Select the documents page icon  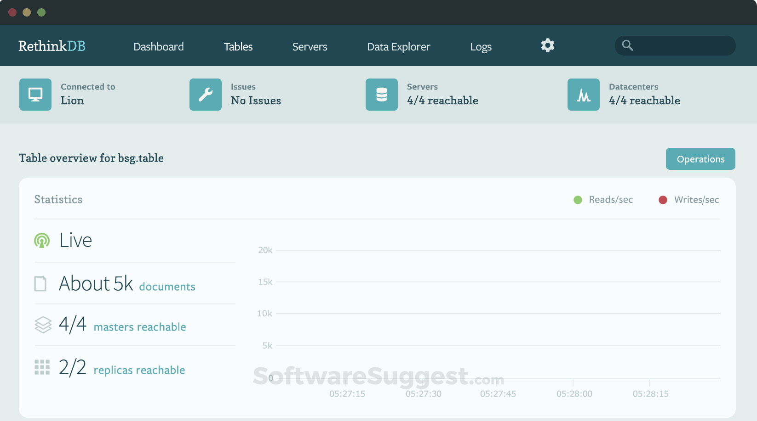point(40,283)
